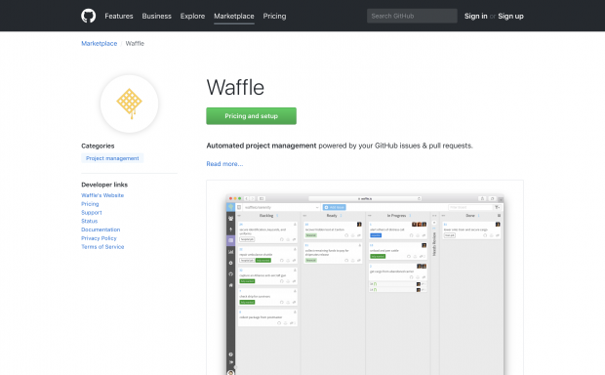
Task: Go to the Explore page
Action: click(x=192, y=17)
